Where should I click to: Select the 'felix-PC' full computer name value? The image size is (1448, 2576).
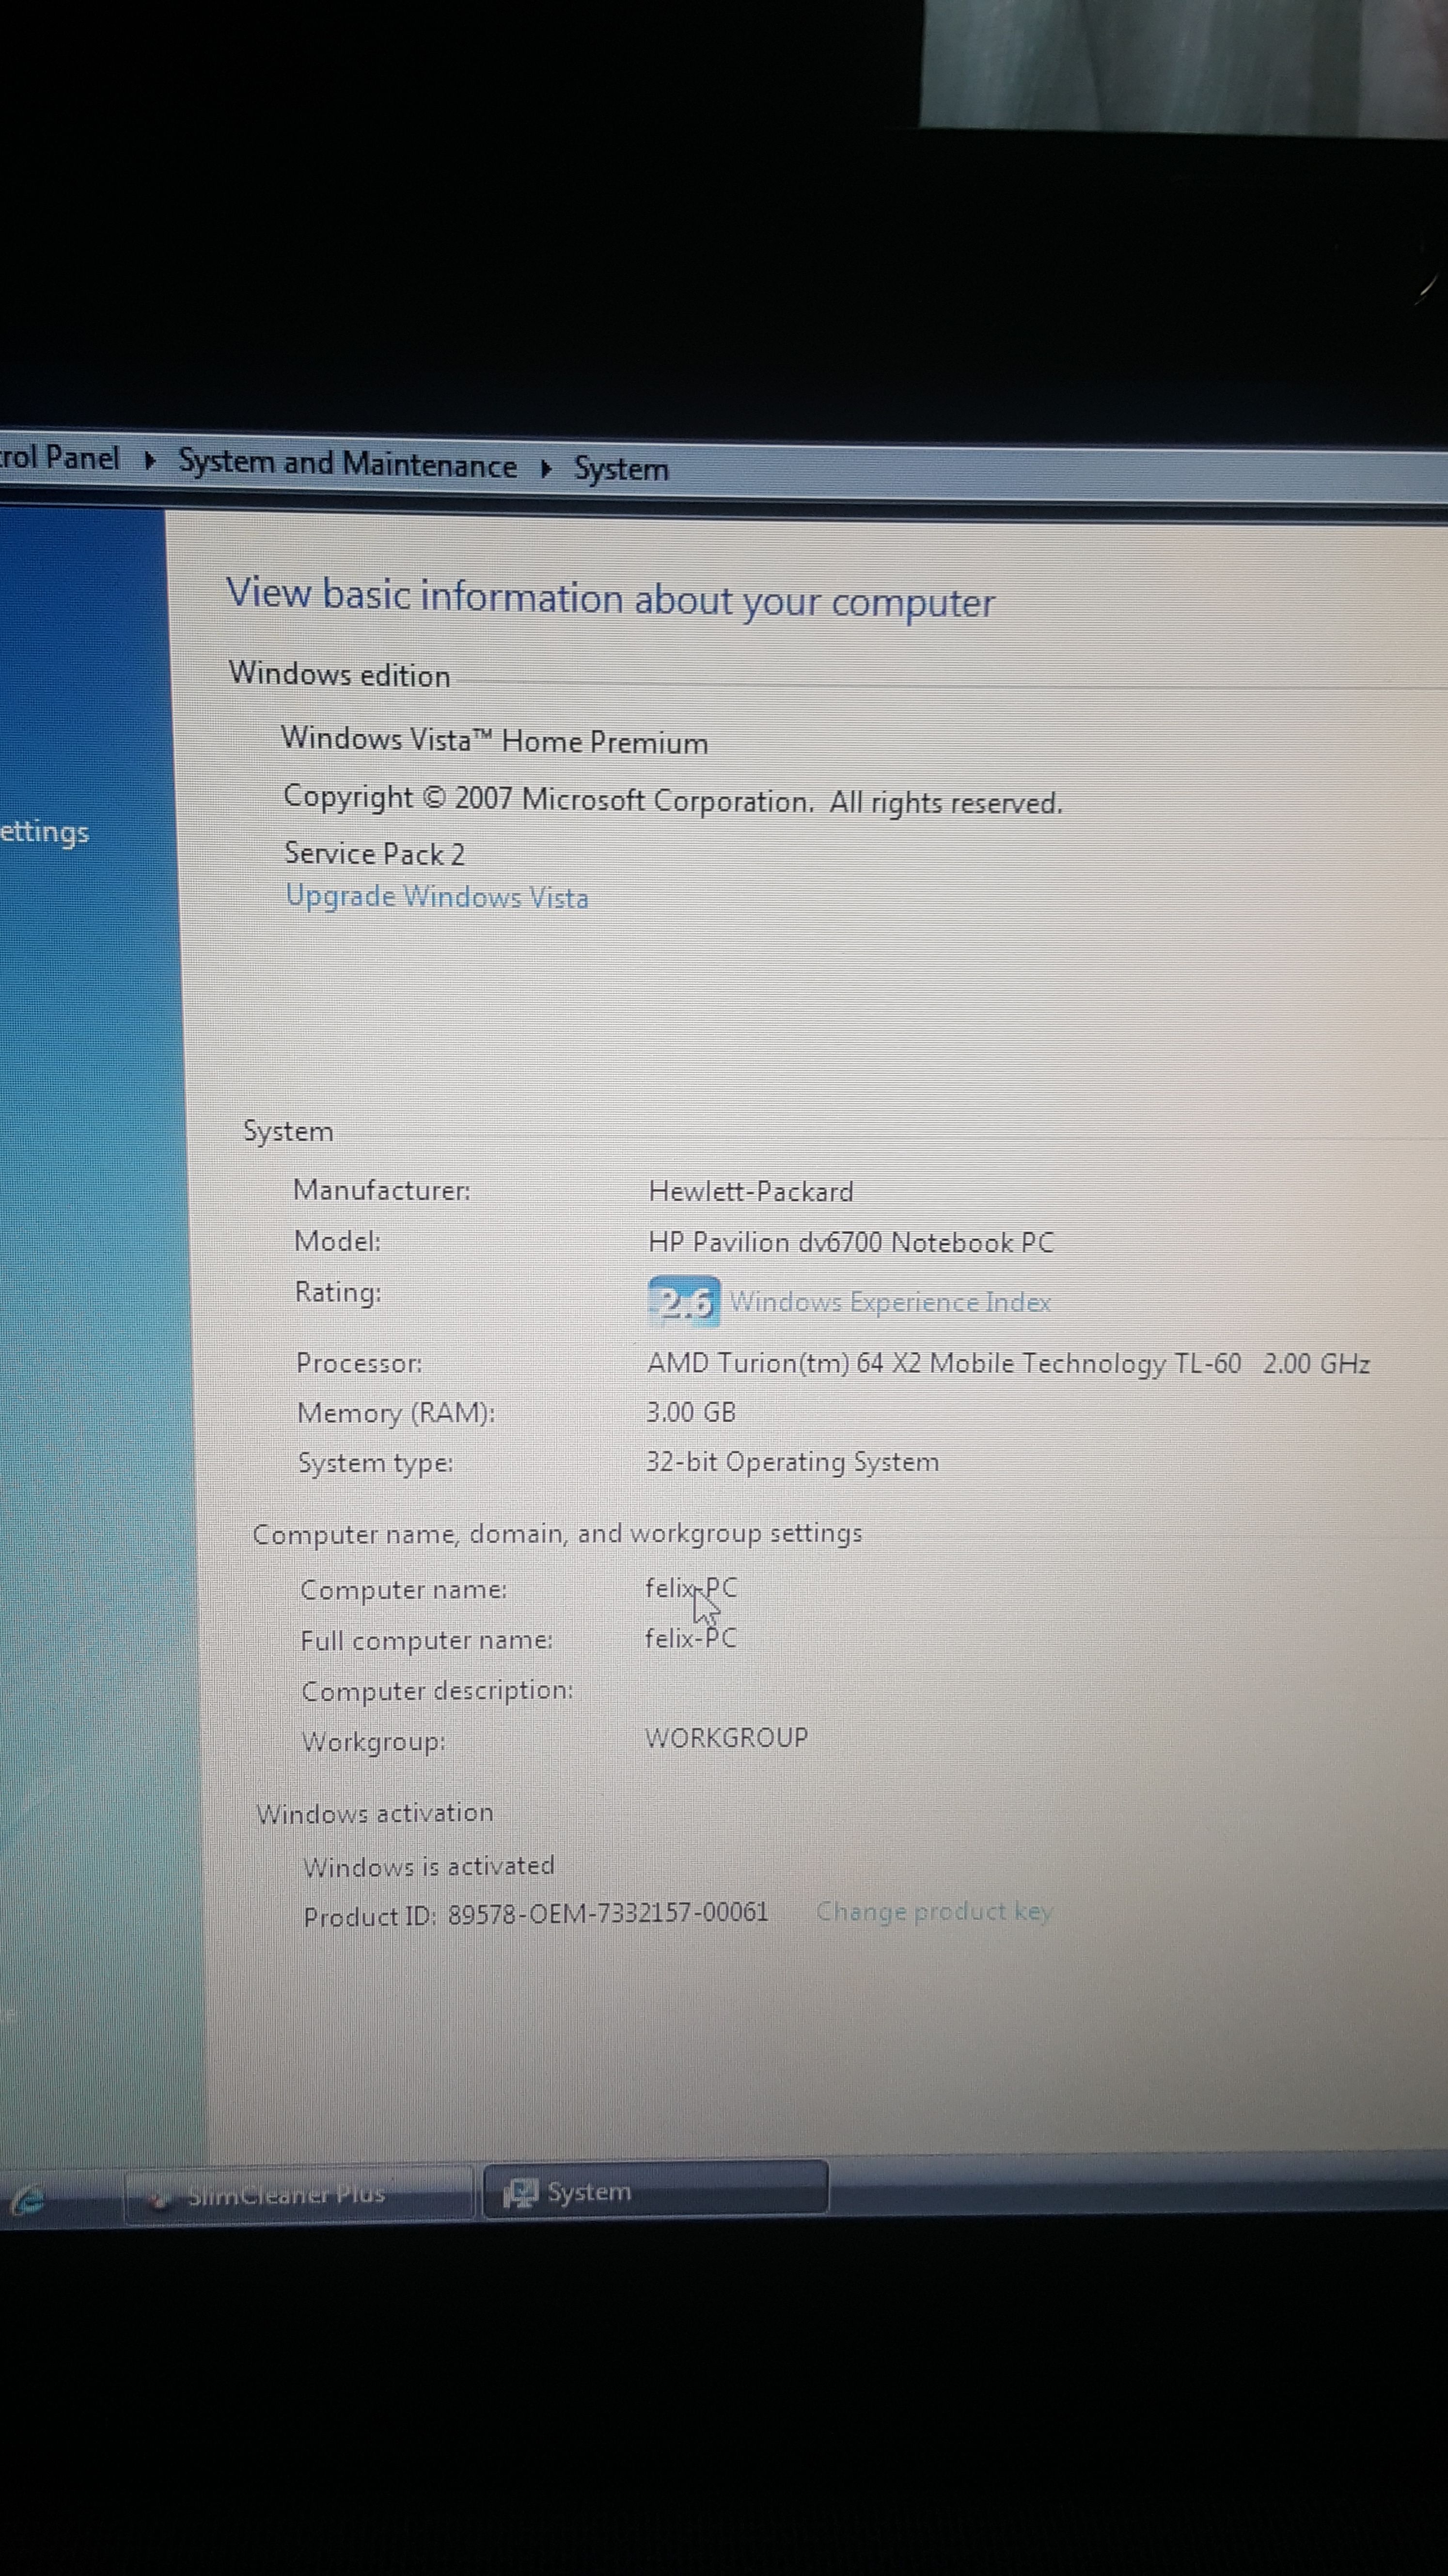pos(691,1638)
